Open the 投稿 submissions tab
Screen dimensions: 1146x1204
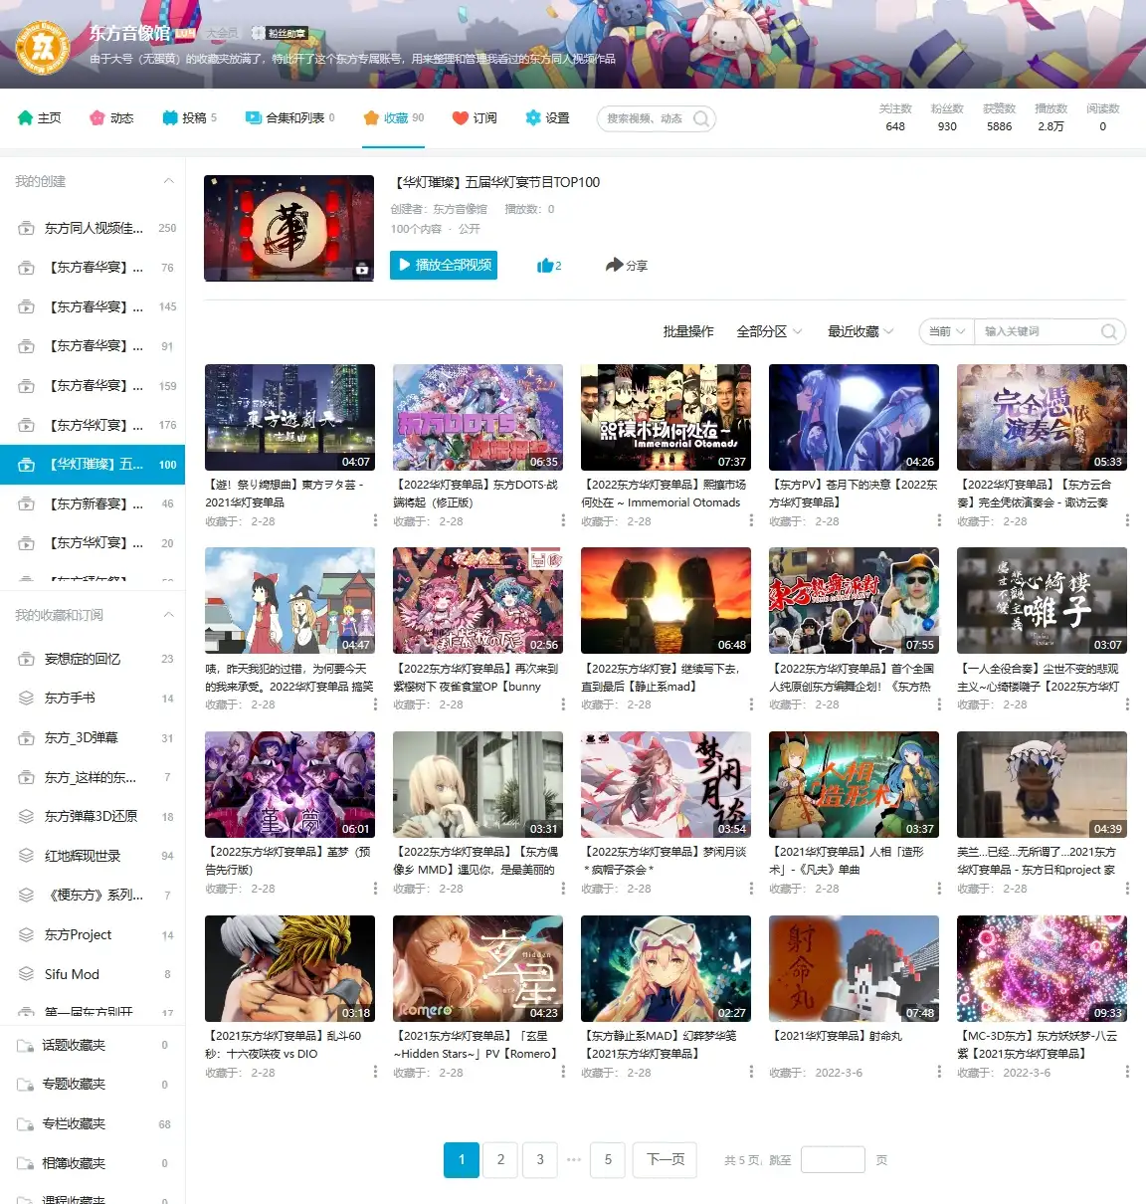pyautogui.click(x=189, y=117)
